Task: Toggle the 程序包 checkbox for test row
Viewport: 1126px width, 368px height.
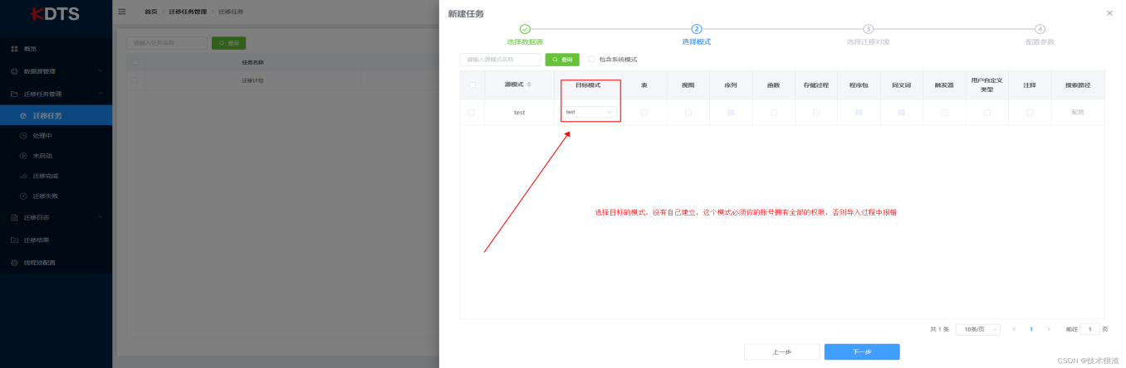Action: (x=859, y=112)
